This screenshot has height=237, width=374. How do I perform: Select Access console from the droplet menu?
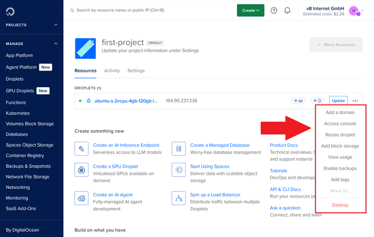[x=340, y=124]
